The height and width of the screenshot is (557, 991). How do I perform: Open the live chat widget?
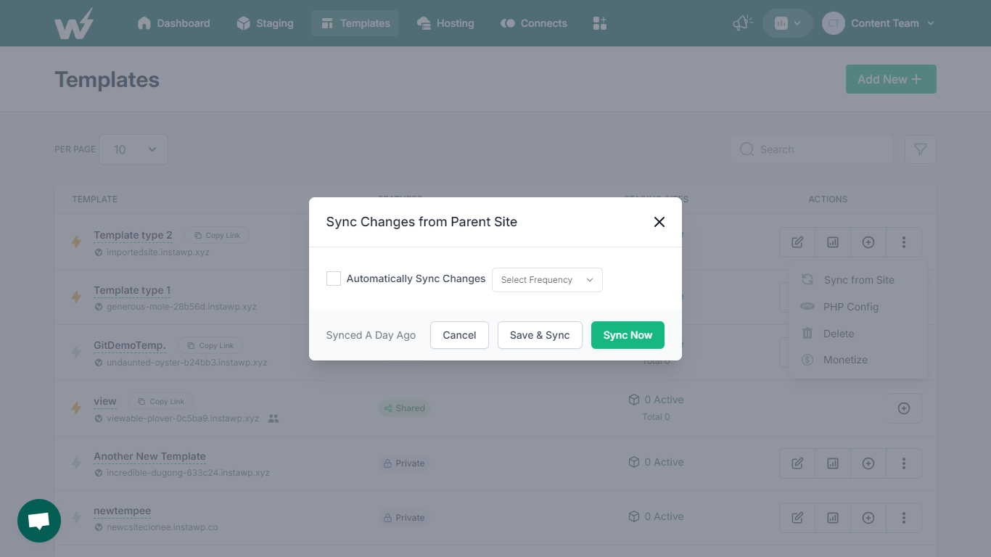click(x=39, y=521)
